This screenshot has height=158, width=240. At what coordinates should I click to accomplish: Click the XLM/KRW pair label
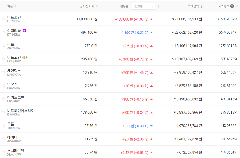pos(14,155)
